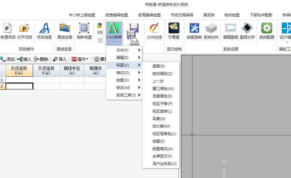Select 范围缩放(E) from view submenu
The width and height of the screenshot is (291, 178).
click(162, 96)
